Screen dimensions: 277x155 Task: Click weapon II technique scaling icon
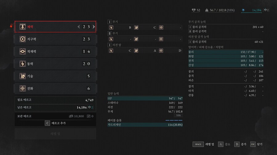[136, 39]
